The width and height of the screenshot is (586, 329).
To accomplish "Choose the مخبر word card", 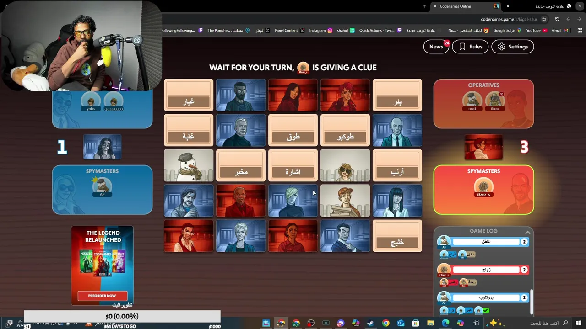I will [241, 166].
